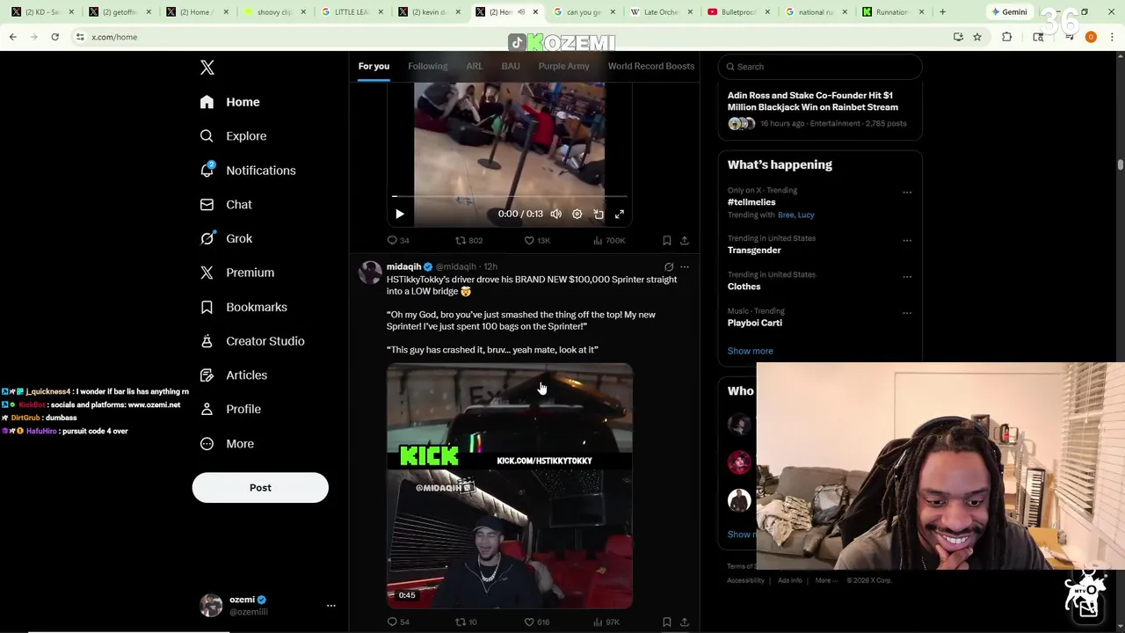Play the midaqih Kick video thumbnail

tap(510, 486)
